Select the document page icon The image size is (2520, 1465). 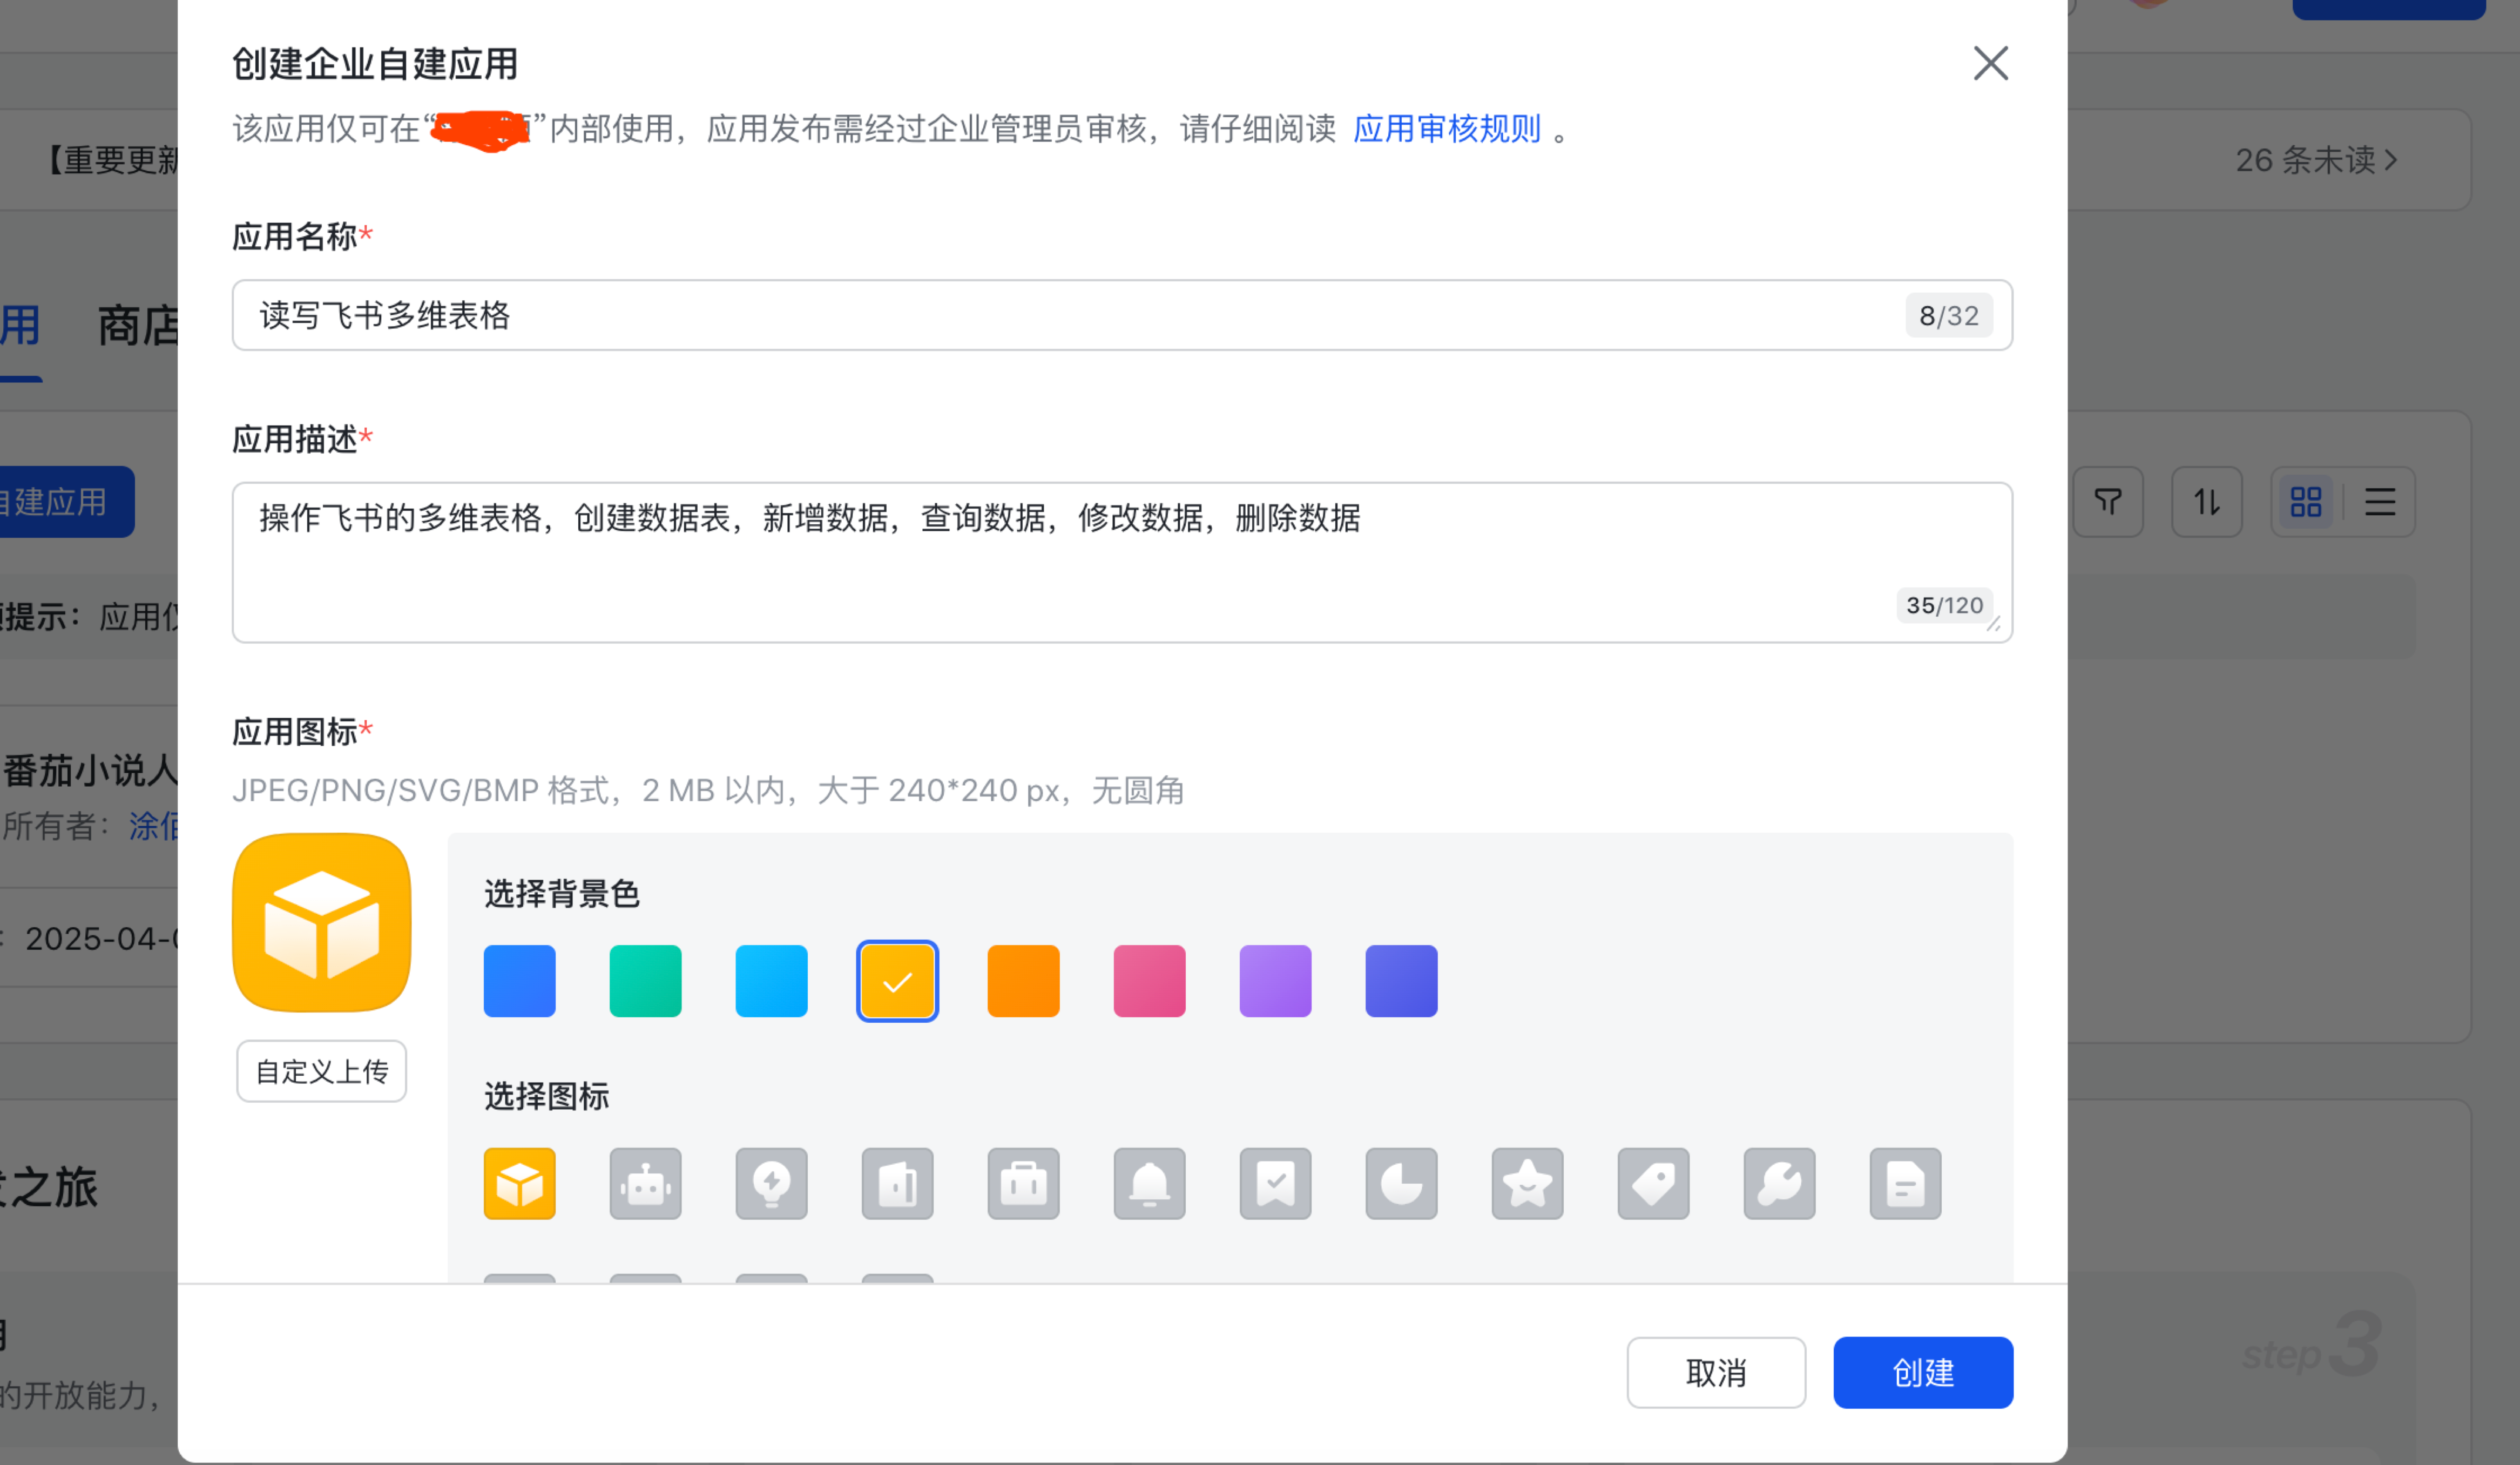point(1905,1183)
